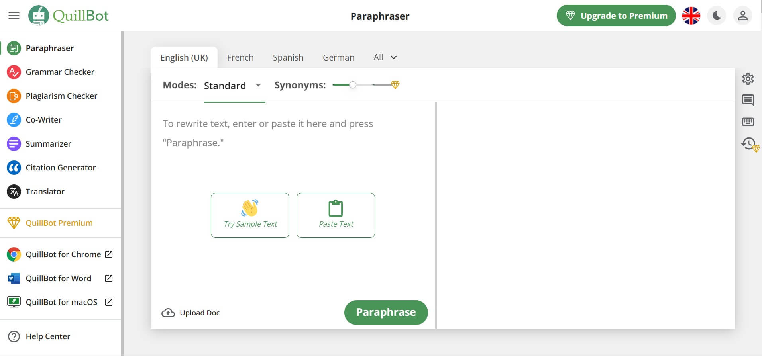The image size is (762, 356).
Task: Open the settings gear icon
Action: coord(748,79)
